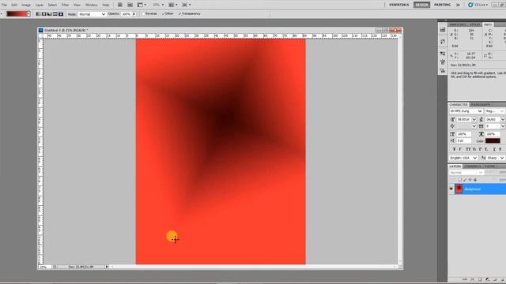Click the first collapsed panel dock icon
This screenshot has width=506, height=284.
pyautogui.click(x=443, y=30)
